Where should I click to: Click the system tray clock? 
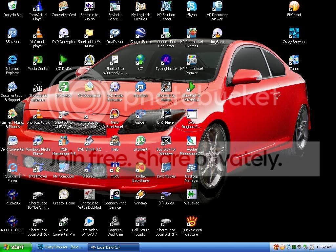tap(324, 247)
